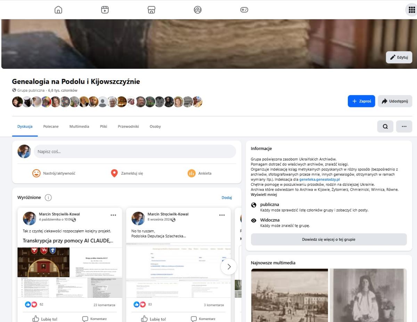Collapse description with Wyświetl mniej
The width and height of the screenshot is (417, 322).
coord(264,195)
